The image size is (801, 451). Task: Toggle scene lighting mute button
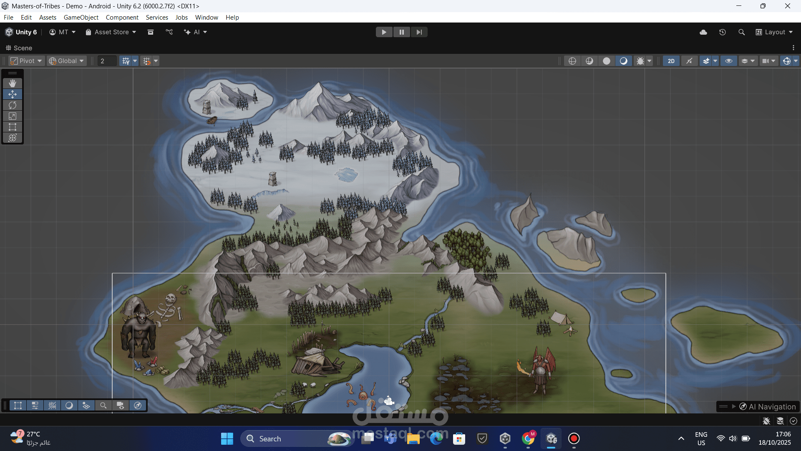click(689, 61)
